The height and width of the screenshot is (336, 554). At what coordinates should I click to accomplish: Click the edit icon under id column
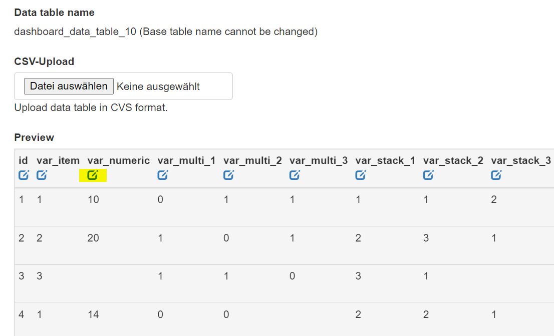click(24, 175)
